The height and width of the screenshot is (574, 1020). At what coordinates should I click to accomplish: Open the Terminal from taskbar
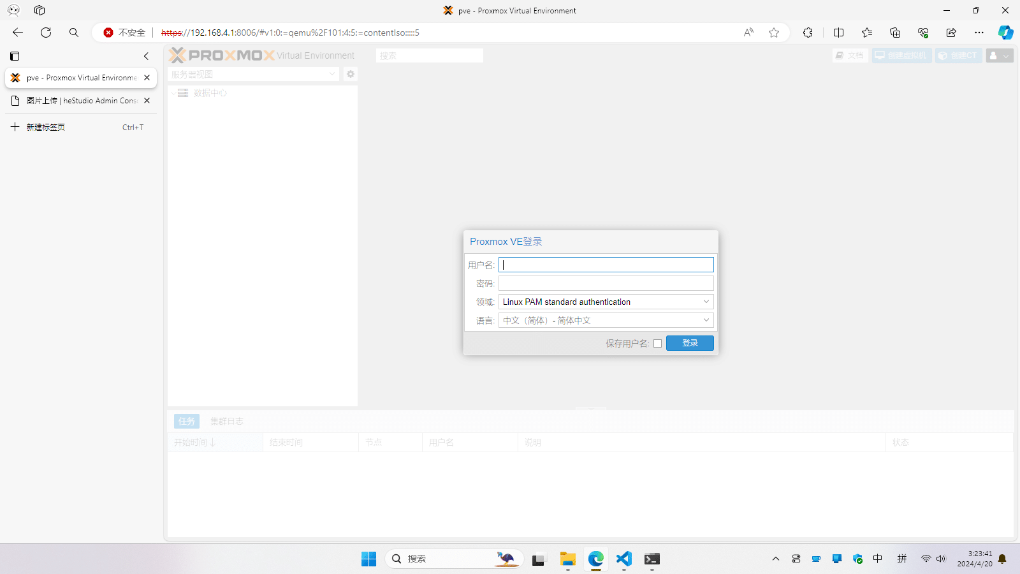tap(652, 559)
